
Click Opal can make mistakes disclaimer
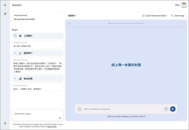(126, 116)
